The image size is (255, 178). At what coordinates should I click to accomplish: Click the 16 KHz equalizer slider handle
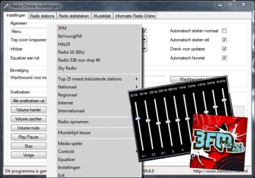224,100
